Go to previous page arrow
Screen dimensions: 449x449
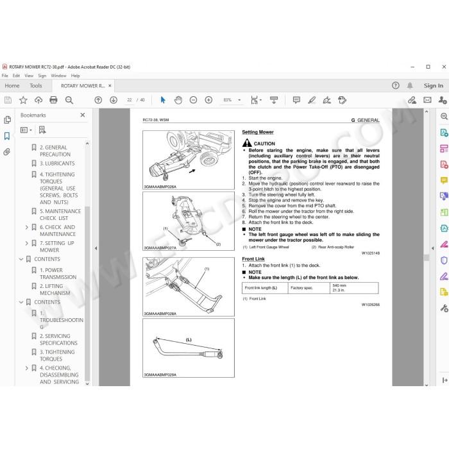click(x=98, y=100)
